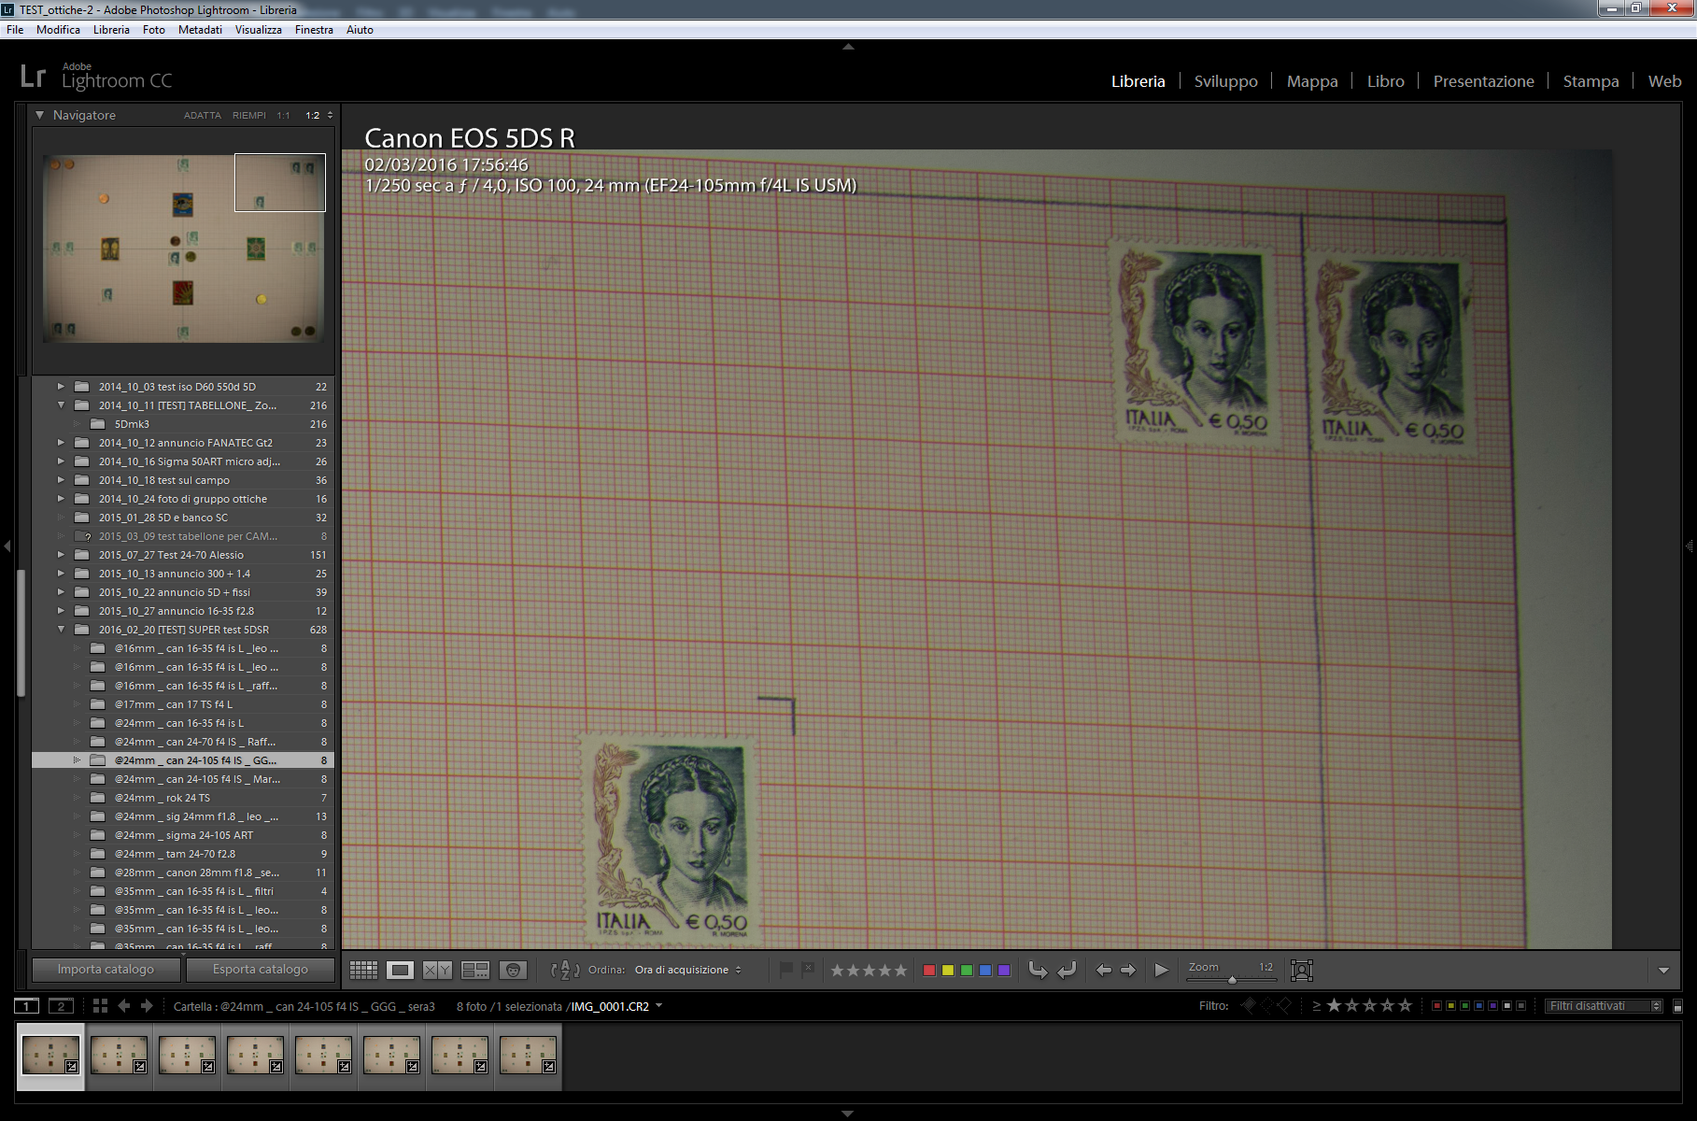Select previous photo arrow in toolbar
Image resolution: width=1697 pixels, height=1121 pixels.
[x=1104, y=970]
